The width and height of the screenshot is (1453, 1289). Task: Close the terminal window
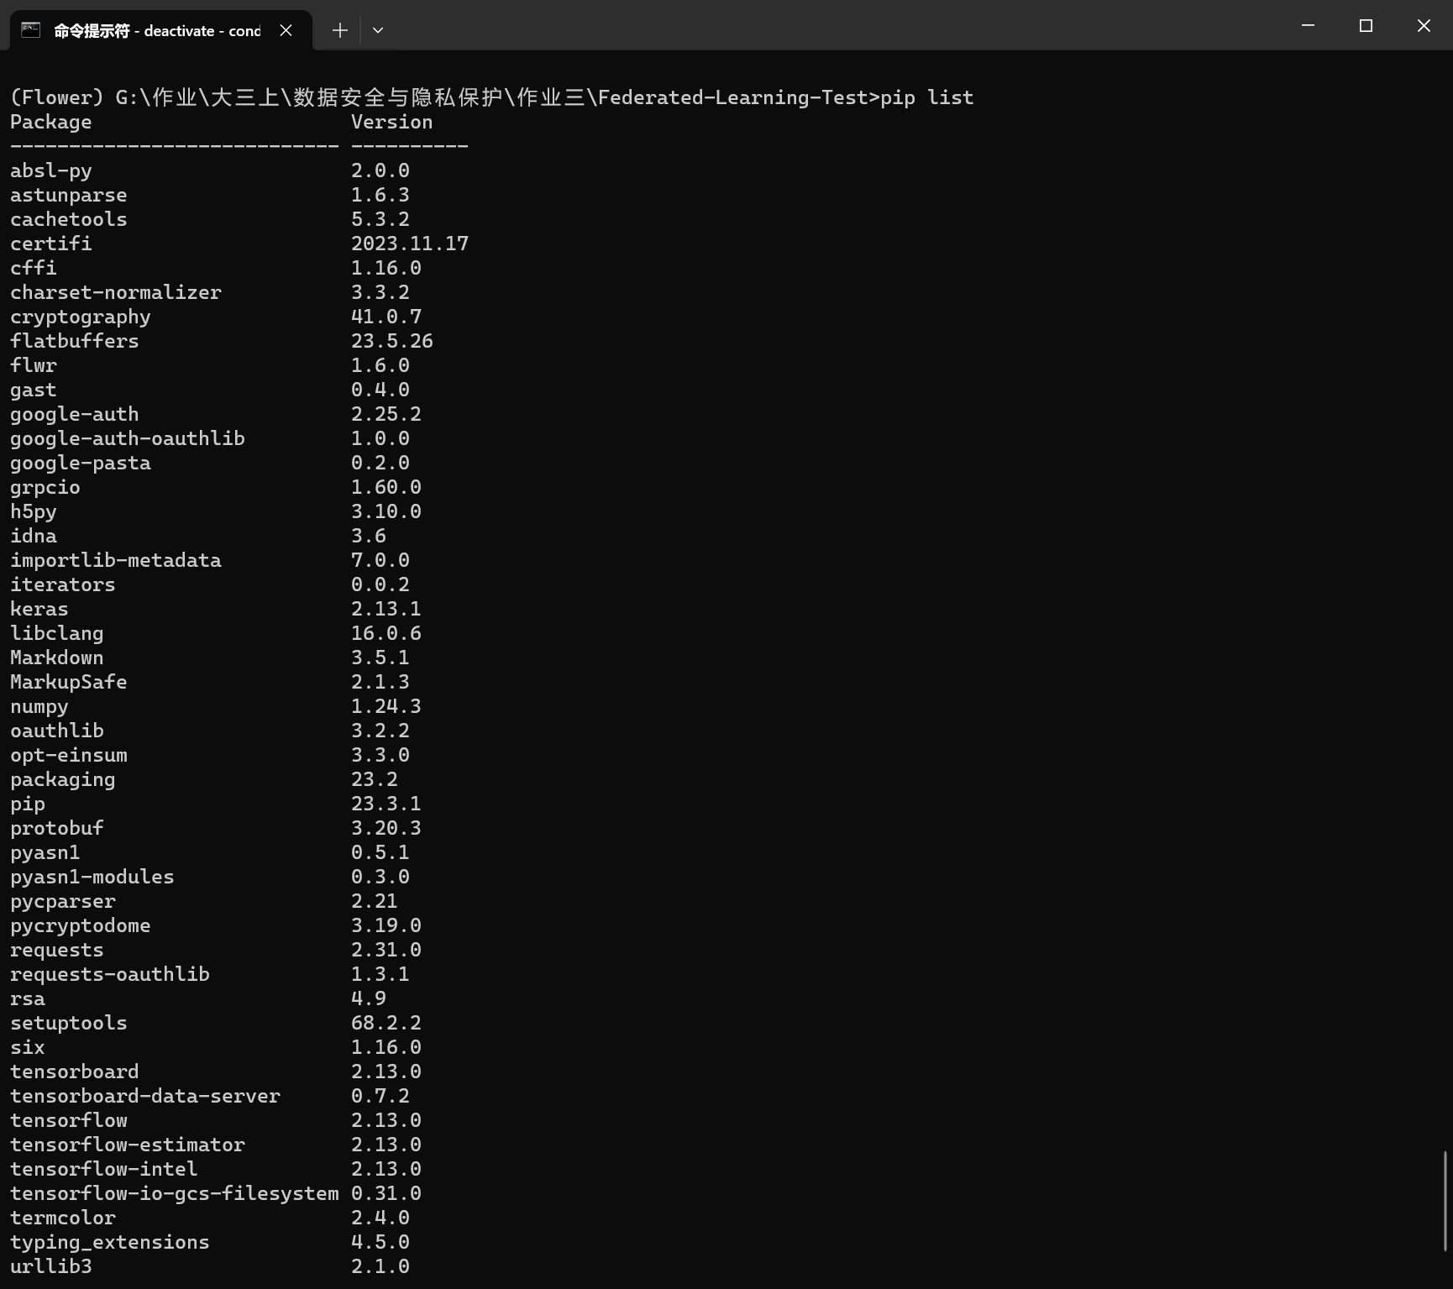pyautogui.click(x=1424, y=26)
